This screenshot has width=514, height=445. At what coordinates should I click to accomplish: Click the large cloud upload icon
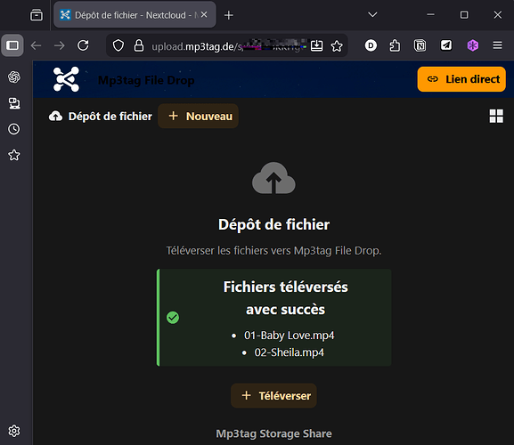click(x=273, y=178)
